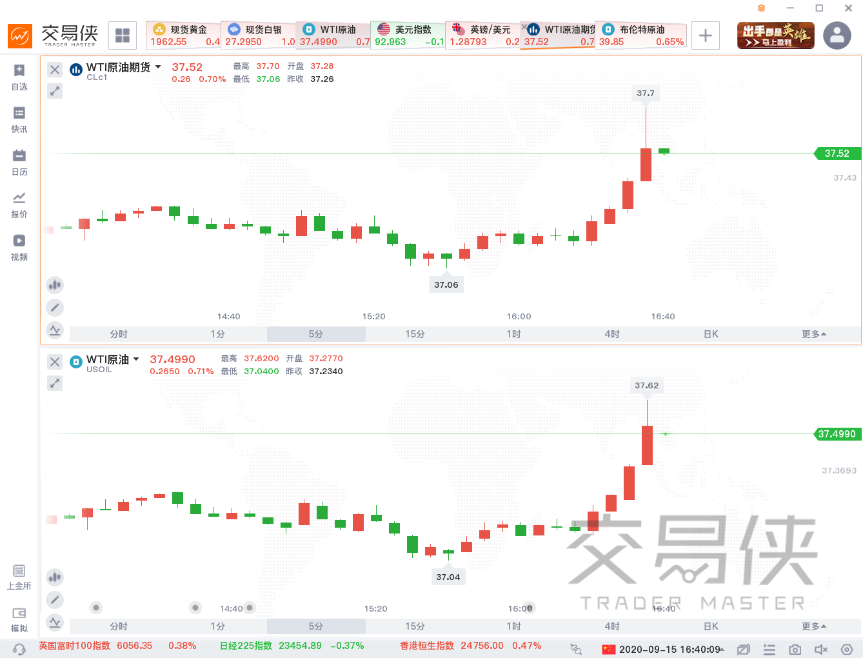
Task: Toggle fullscreen arrows on WTI原油期货 chart
Action: (55, 91)
